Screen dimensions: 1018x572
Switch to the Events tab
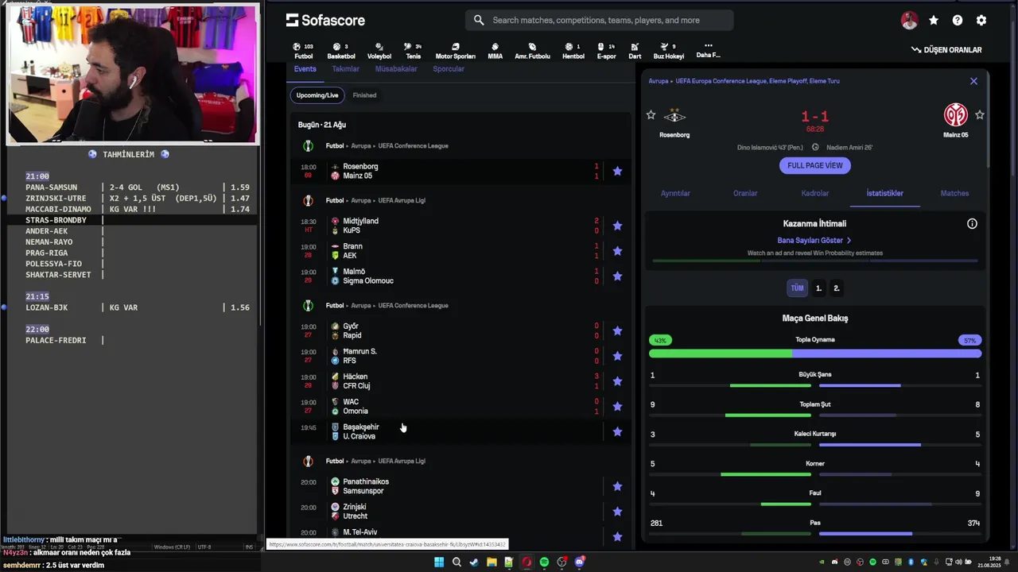305,69
